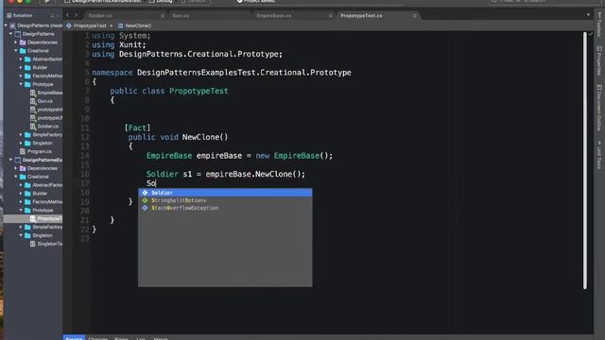Expand test project's SimpleFactory folder

tap(21, 227)
